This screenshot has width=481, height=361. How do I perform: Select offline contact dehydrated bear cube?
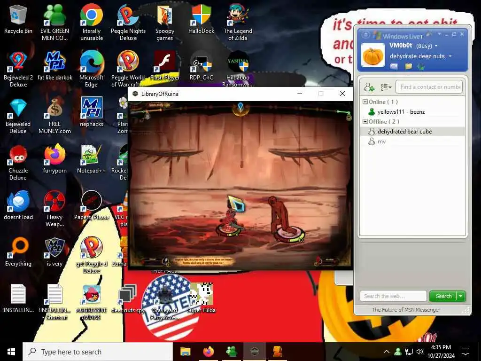point(413,132)
